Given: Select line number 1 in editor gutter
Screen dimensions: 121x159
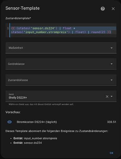Looking at the screenshot, I should point(8,28).
